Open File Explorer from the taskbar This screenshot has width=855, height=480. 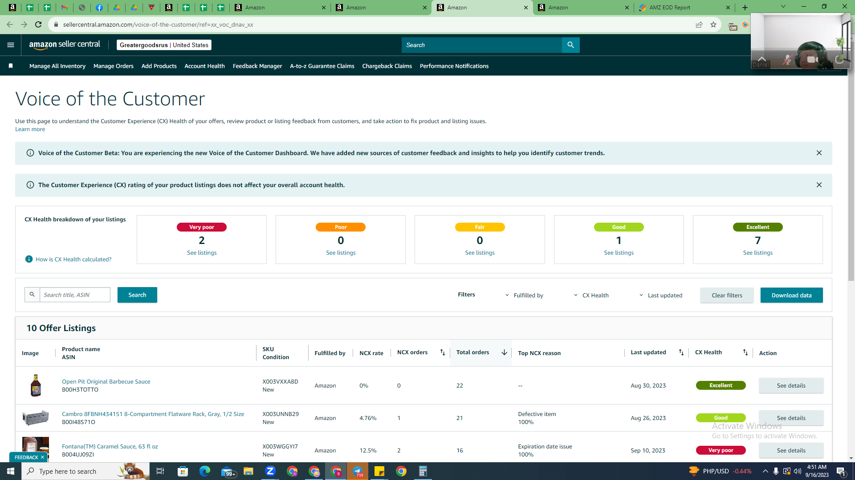click(248, 471)
